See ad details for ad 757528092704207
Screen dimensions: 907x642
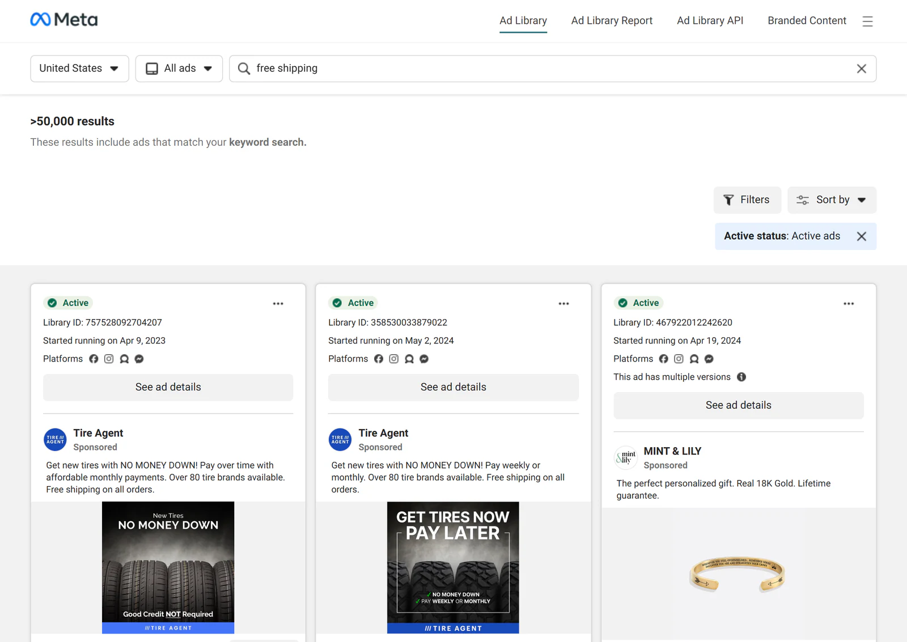click(x=168, y=388)
